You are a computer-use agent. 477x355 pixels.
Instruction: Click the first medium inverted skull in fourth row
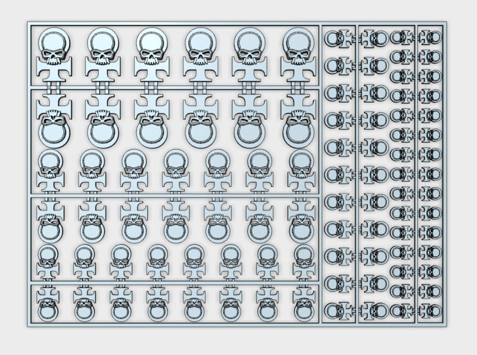(x=49, y=222)
